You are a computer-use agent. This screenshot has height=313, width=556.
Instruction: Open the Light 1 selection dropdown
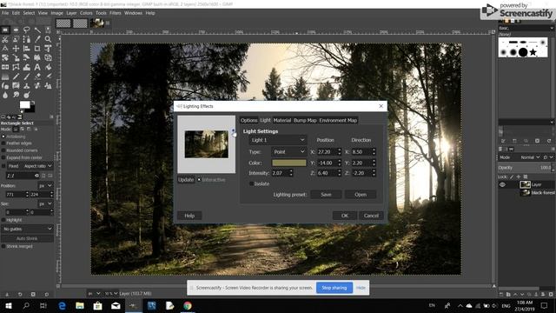(x=277, y=140)
